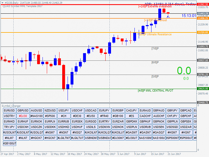Image resolution: width=209 pixels, height=157 pixels.
Task: Switch to #HGCK7 symbol
Action: coord(36,138)
